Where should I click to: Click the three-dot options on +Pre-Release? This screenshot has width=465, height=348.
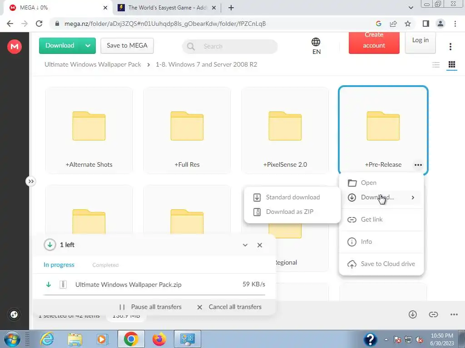point(418,165)
